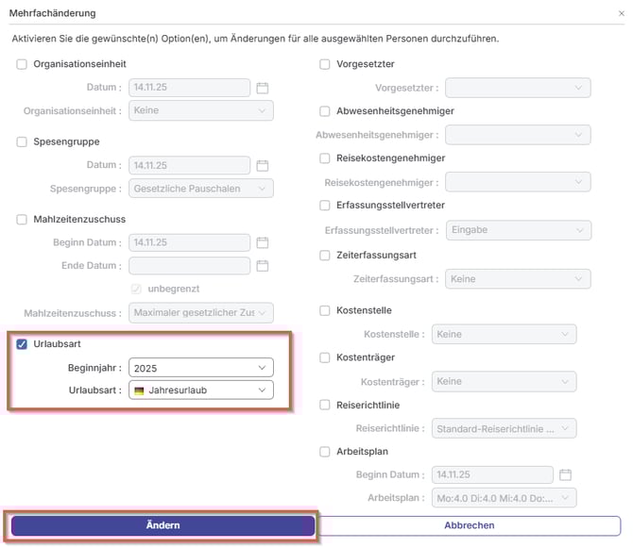Click the Abbrechen button
This screenshot has width=633, height=548.
(x=469, y=525)
